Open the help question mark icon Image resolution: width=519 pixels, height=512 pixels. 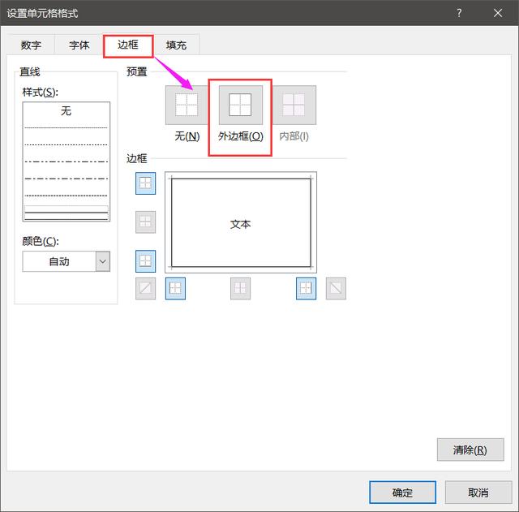point(459,13)
